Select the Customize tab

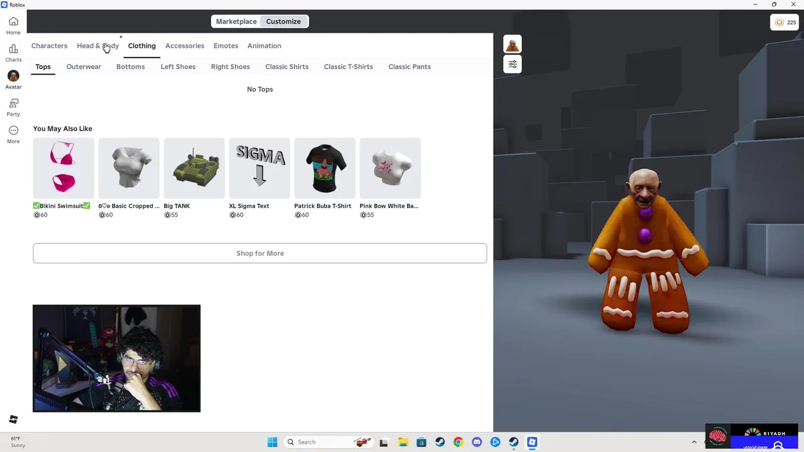[x=283, y=21]
